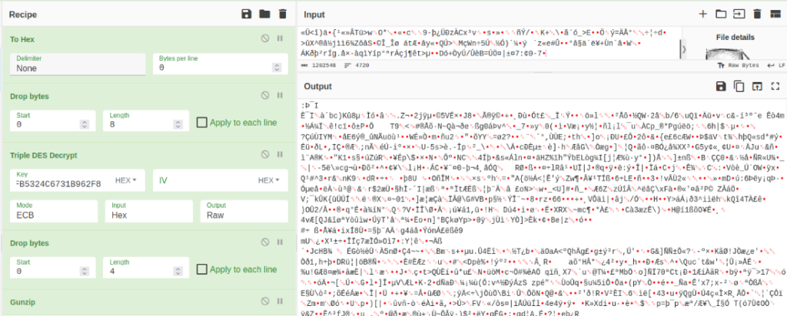Maximise the output pane
787x316 pixels.
[x=775, y=86]
